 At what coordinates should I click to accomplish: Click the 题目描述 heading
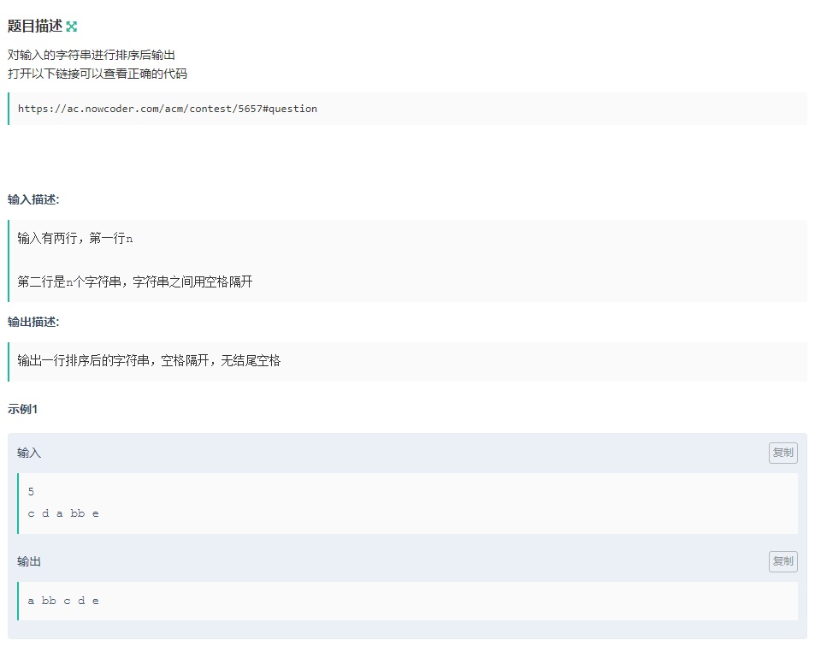click(35, 27)
